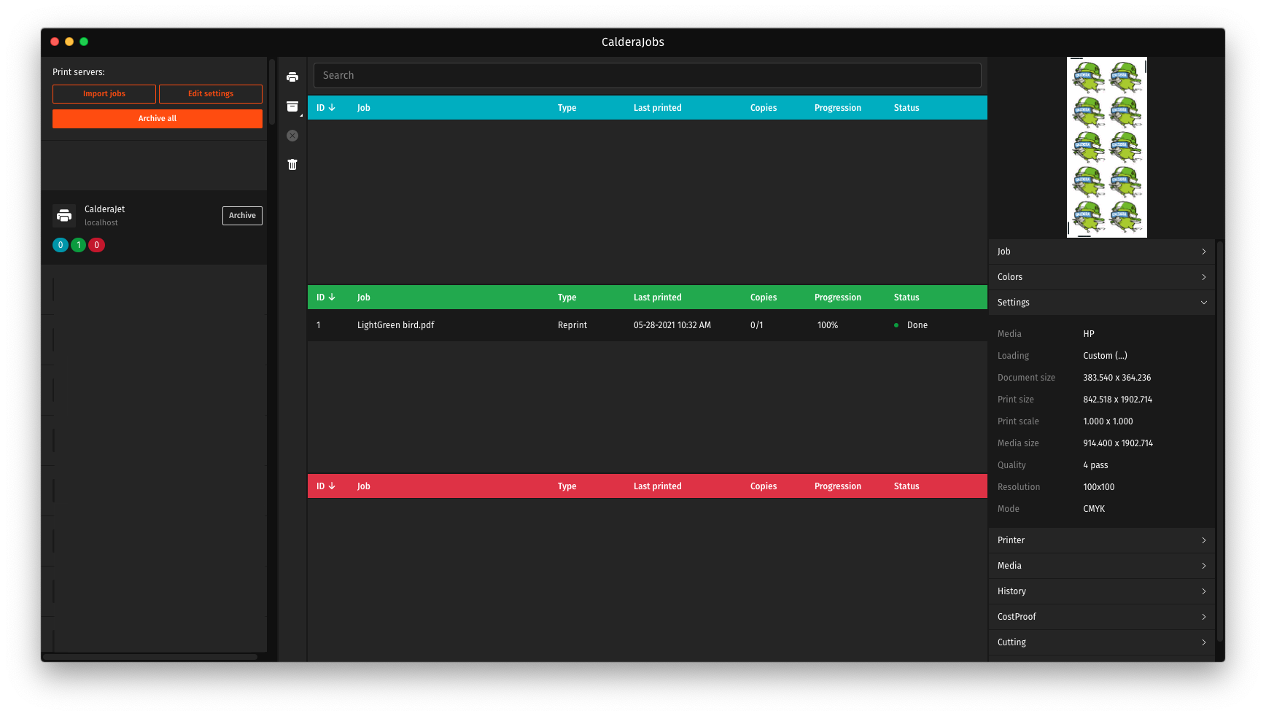Click the CalderaJet printer icon
Viewport: 1266px width, 716px height.
tap(64, 215)
